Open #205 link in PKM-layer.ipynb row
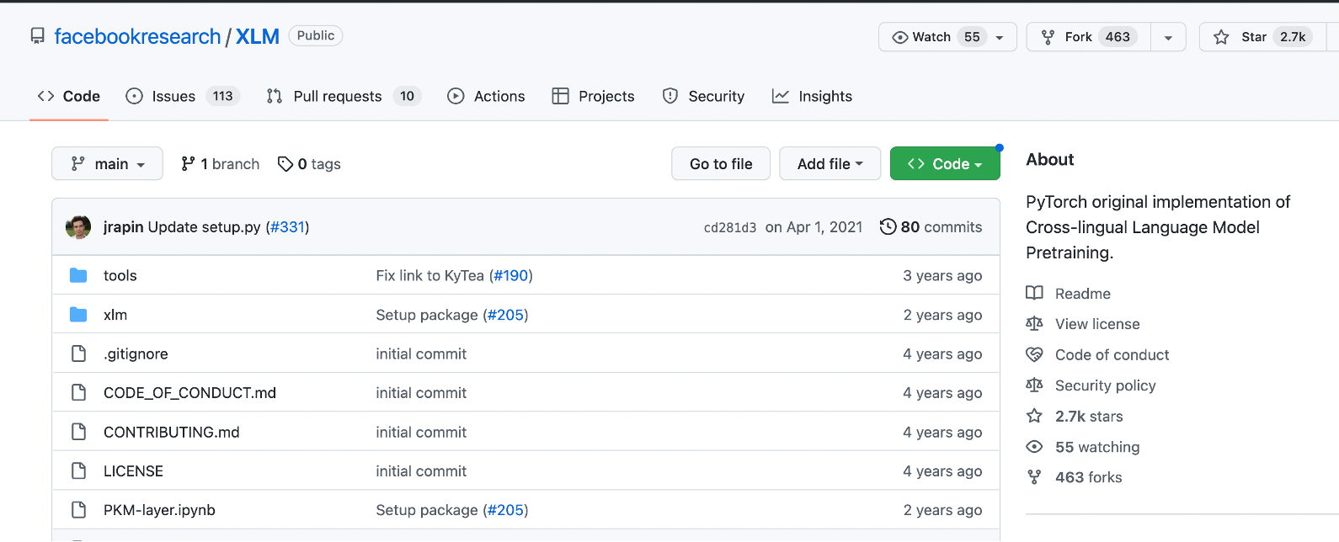The height and width of the screenshot is (542, 1339). pos(506,510)
